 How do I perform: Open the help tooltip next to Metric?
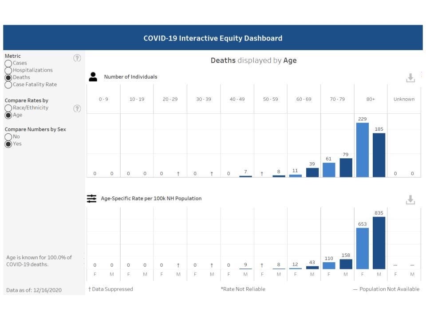pos(77,58)
